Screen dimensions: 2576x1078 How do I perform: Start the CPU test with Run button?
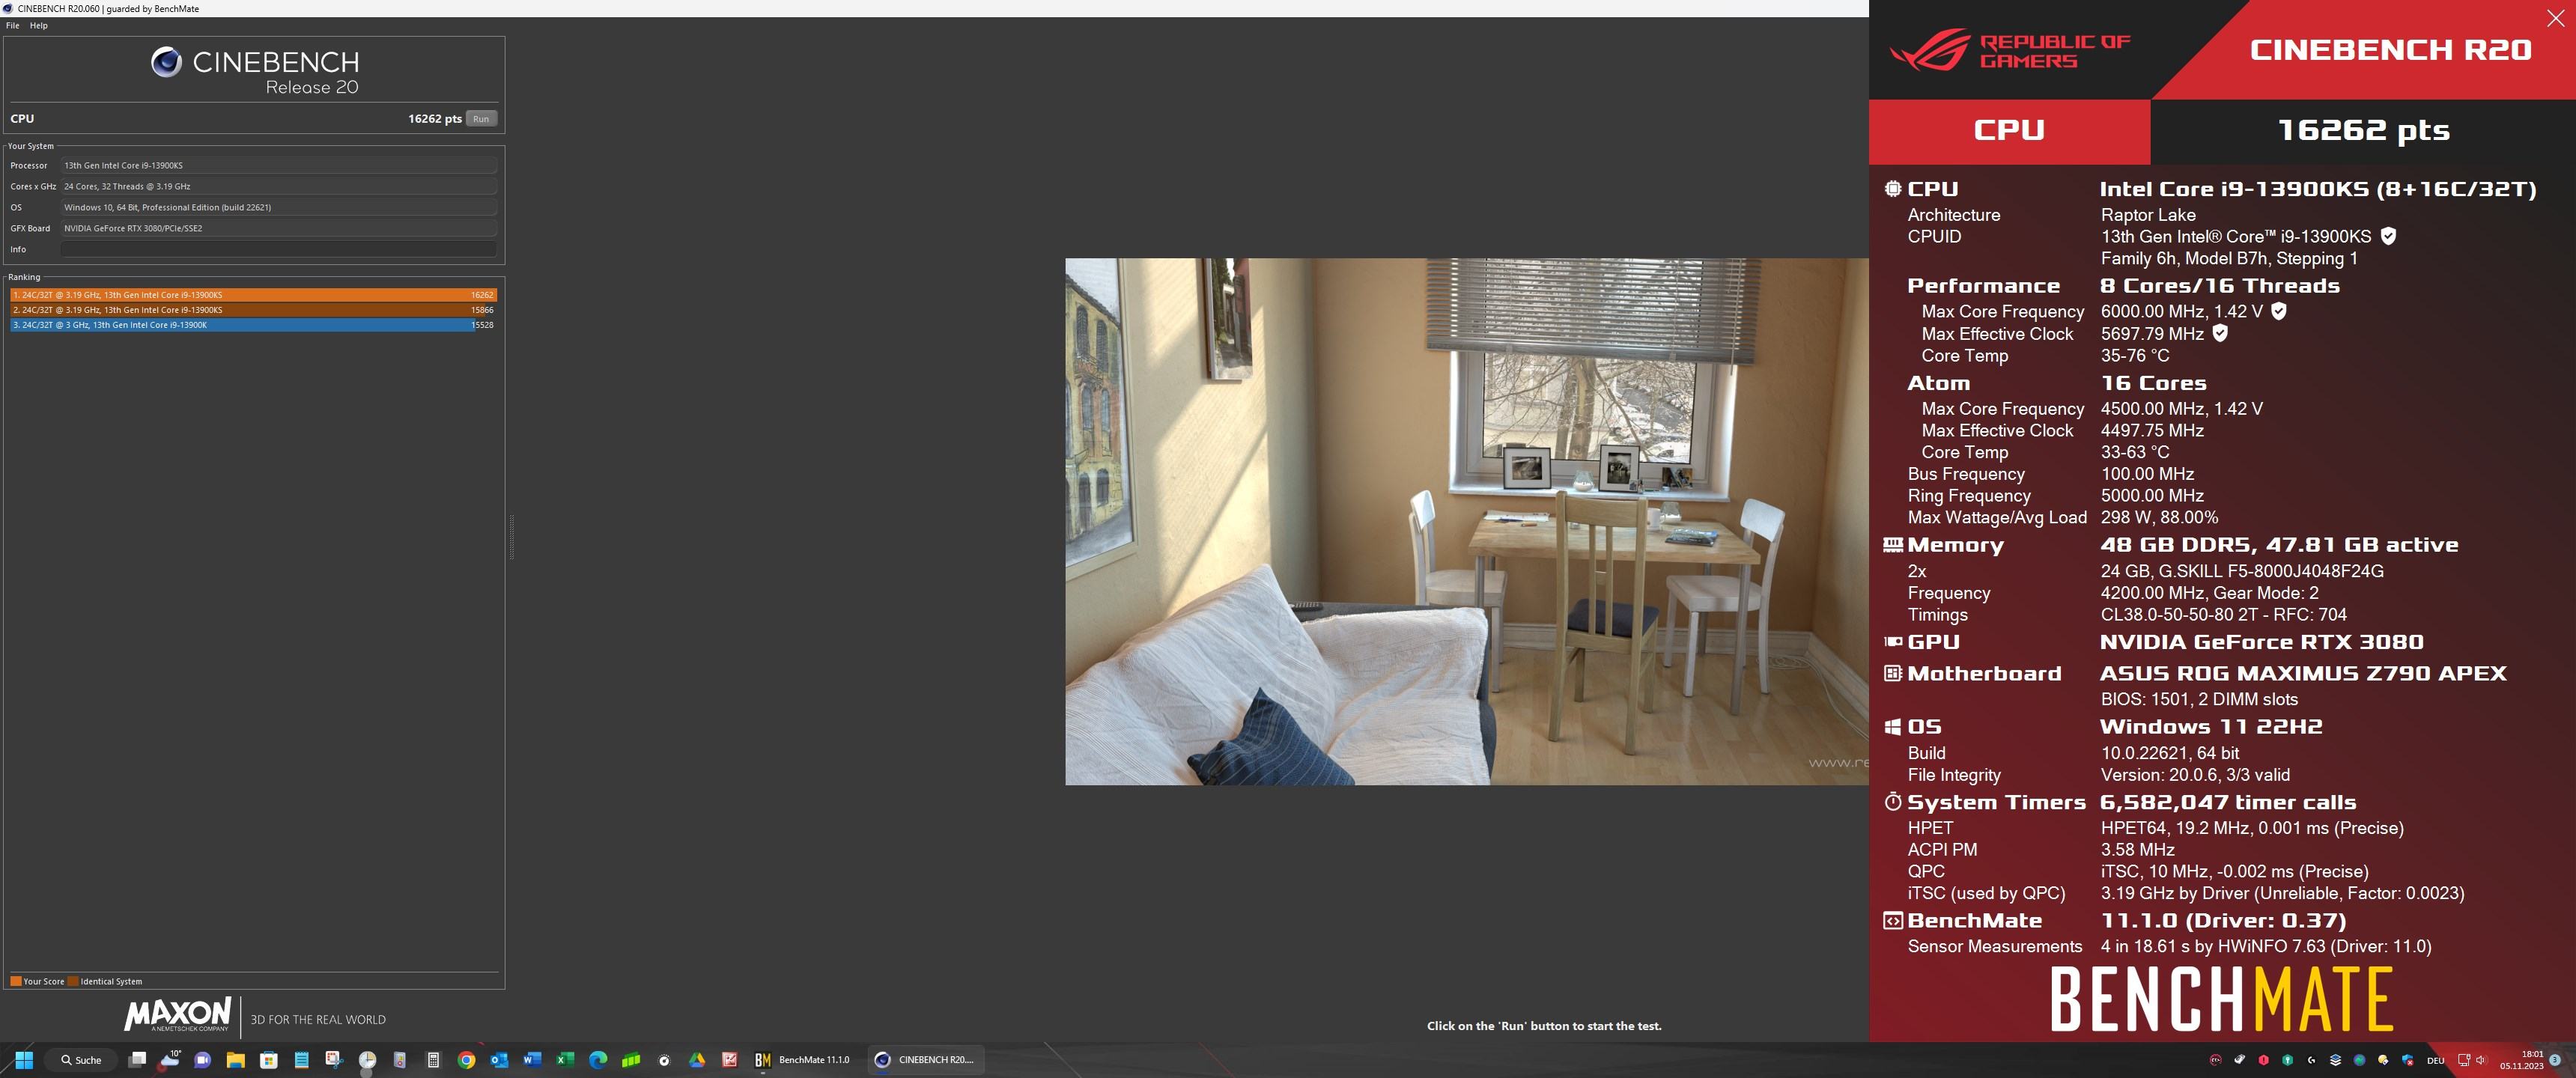click(x=481, y=119)
